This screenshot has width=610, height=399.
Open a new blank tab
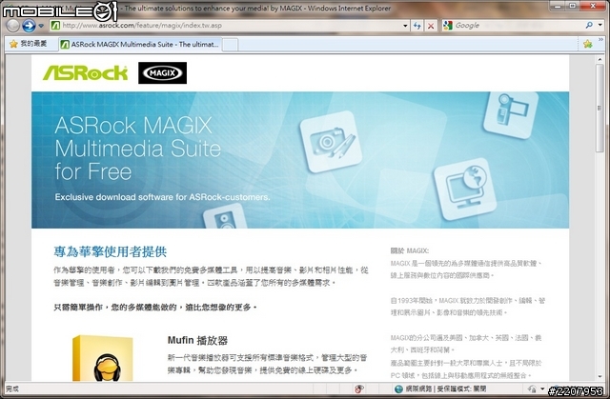click(230, 45)
